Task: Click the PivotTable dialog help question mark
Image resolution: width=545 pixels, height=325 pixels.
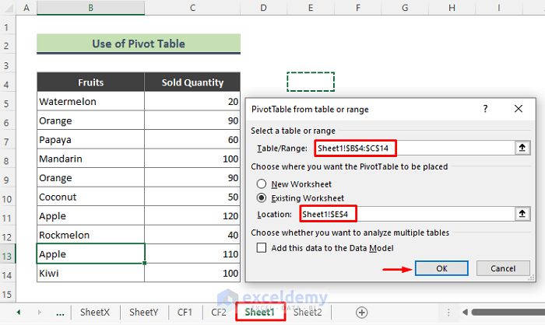Action: point(484,110)
